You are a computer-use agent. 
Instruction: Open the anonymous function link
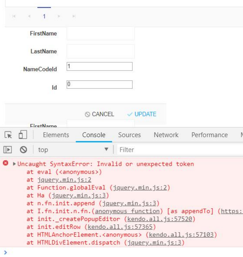(127, 211)
